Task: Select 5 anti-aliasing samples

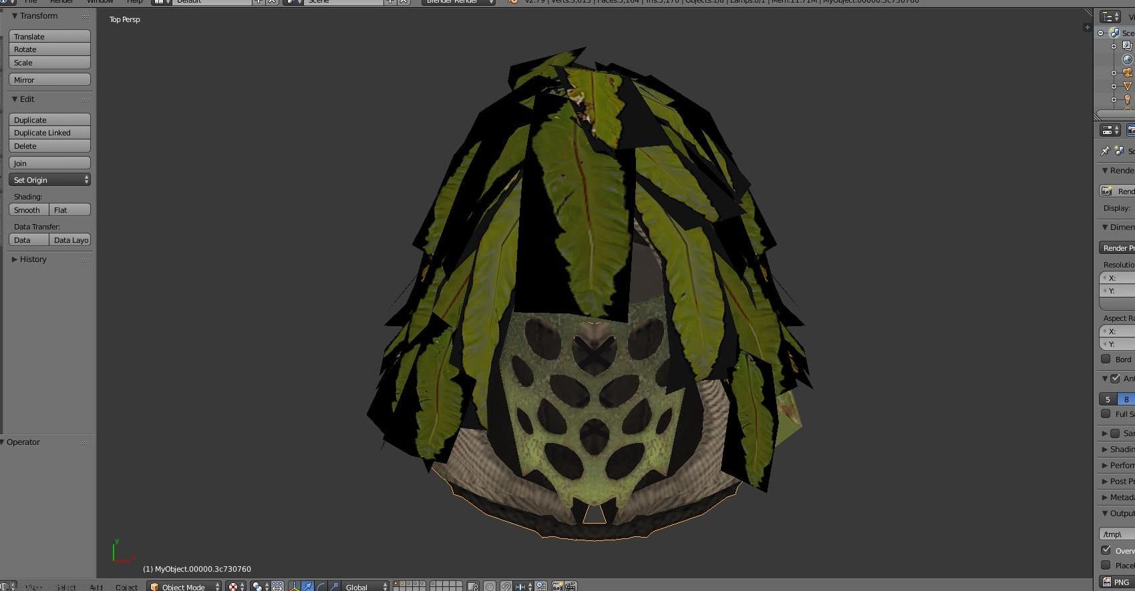Action: click(x=1108, y=399)
